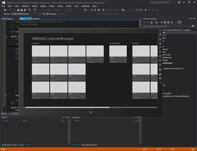
Task: Open the Process combo box WWAHost.exe
Action: 26,14
